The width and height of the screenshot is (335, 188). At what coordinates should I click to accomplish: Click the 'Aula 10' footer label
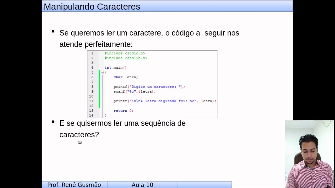pyautogui.click(x=142, y=185)
